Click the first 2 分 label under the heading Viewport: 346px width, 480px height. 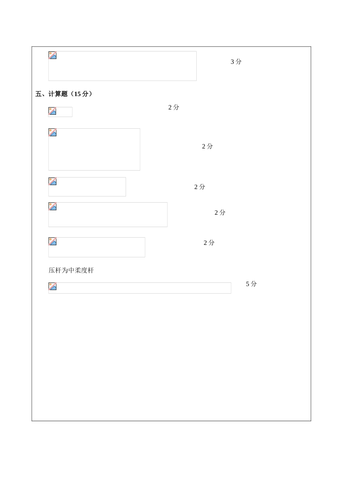174,107
